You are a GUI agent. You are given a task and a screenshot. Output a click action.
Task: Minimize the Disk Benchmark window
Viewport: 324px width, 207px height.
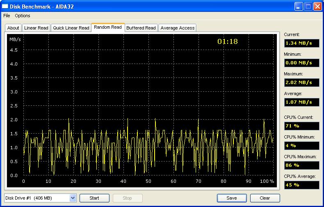pos(299,7)
